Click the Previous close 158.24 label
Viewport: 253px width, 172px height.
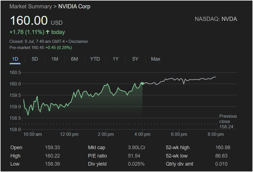point(228,121)
